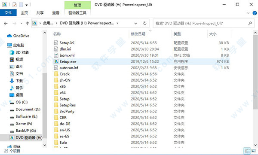Refresh the current folder view
Screen dimensions: 258x155
(x=144, y=23)
